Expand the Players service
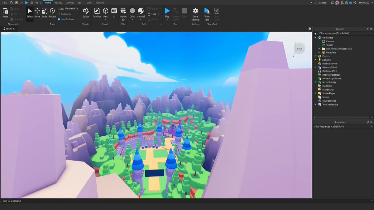374x210 pixels. (x=315, y=56)
